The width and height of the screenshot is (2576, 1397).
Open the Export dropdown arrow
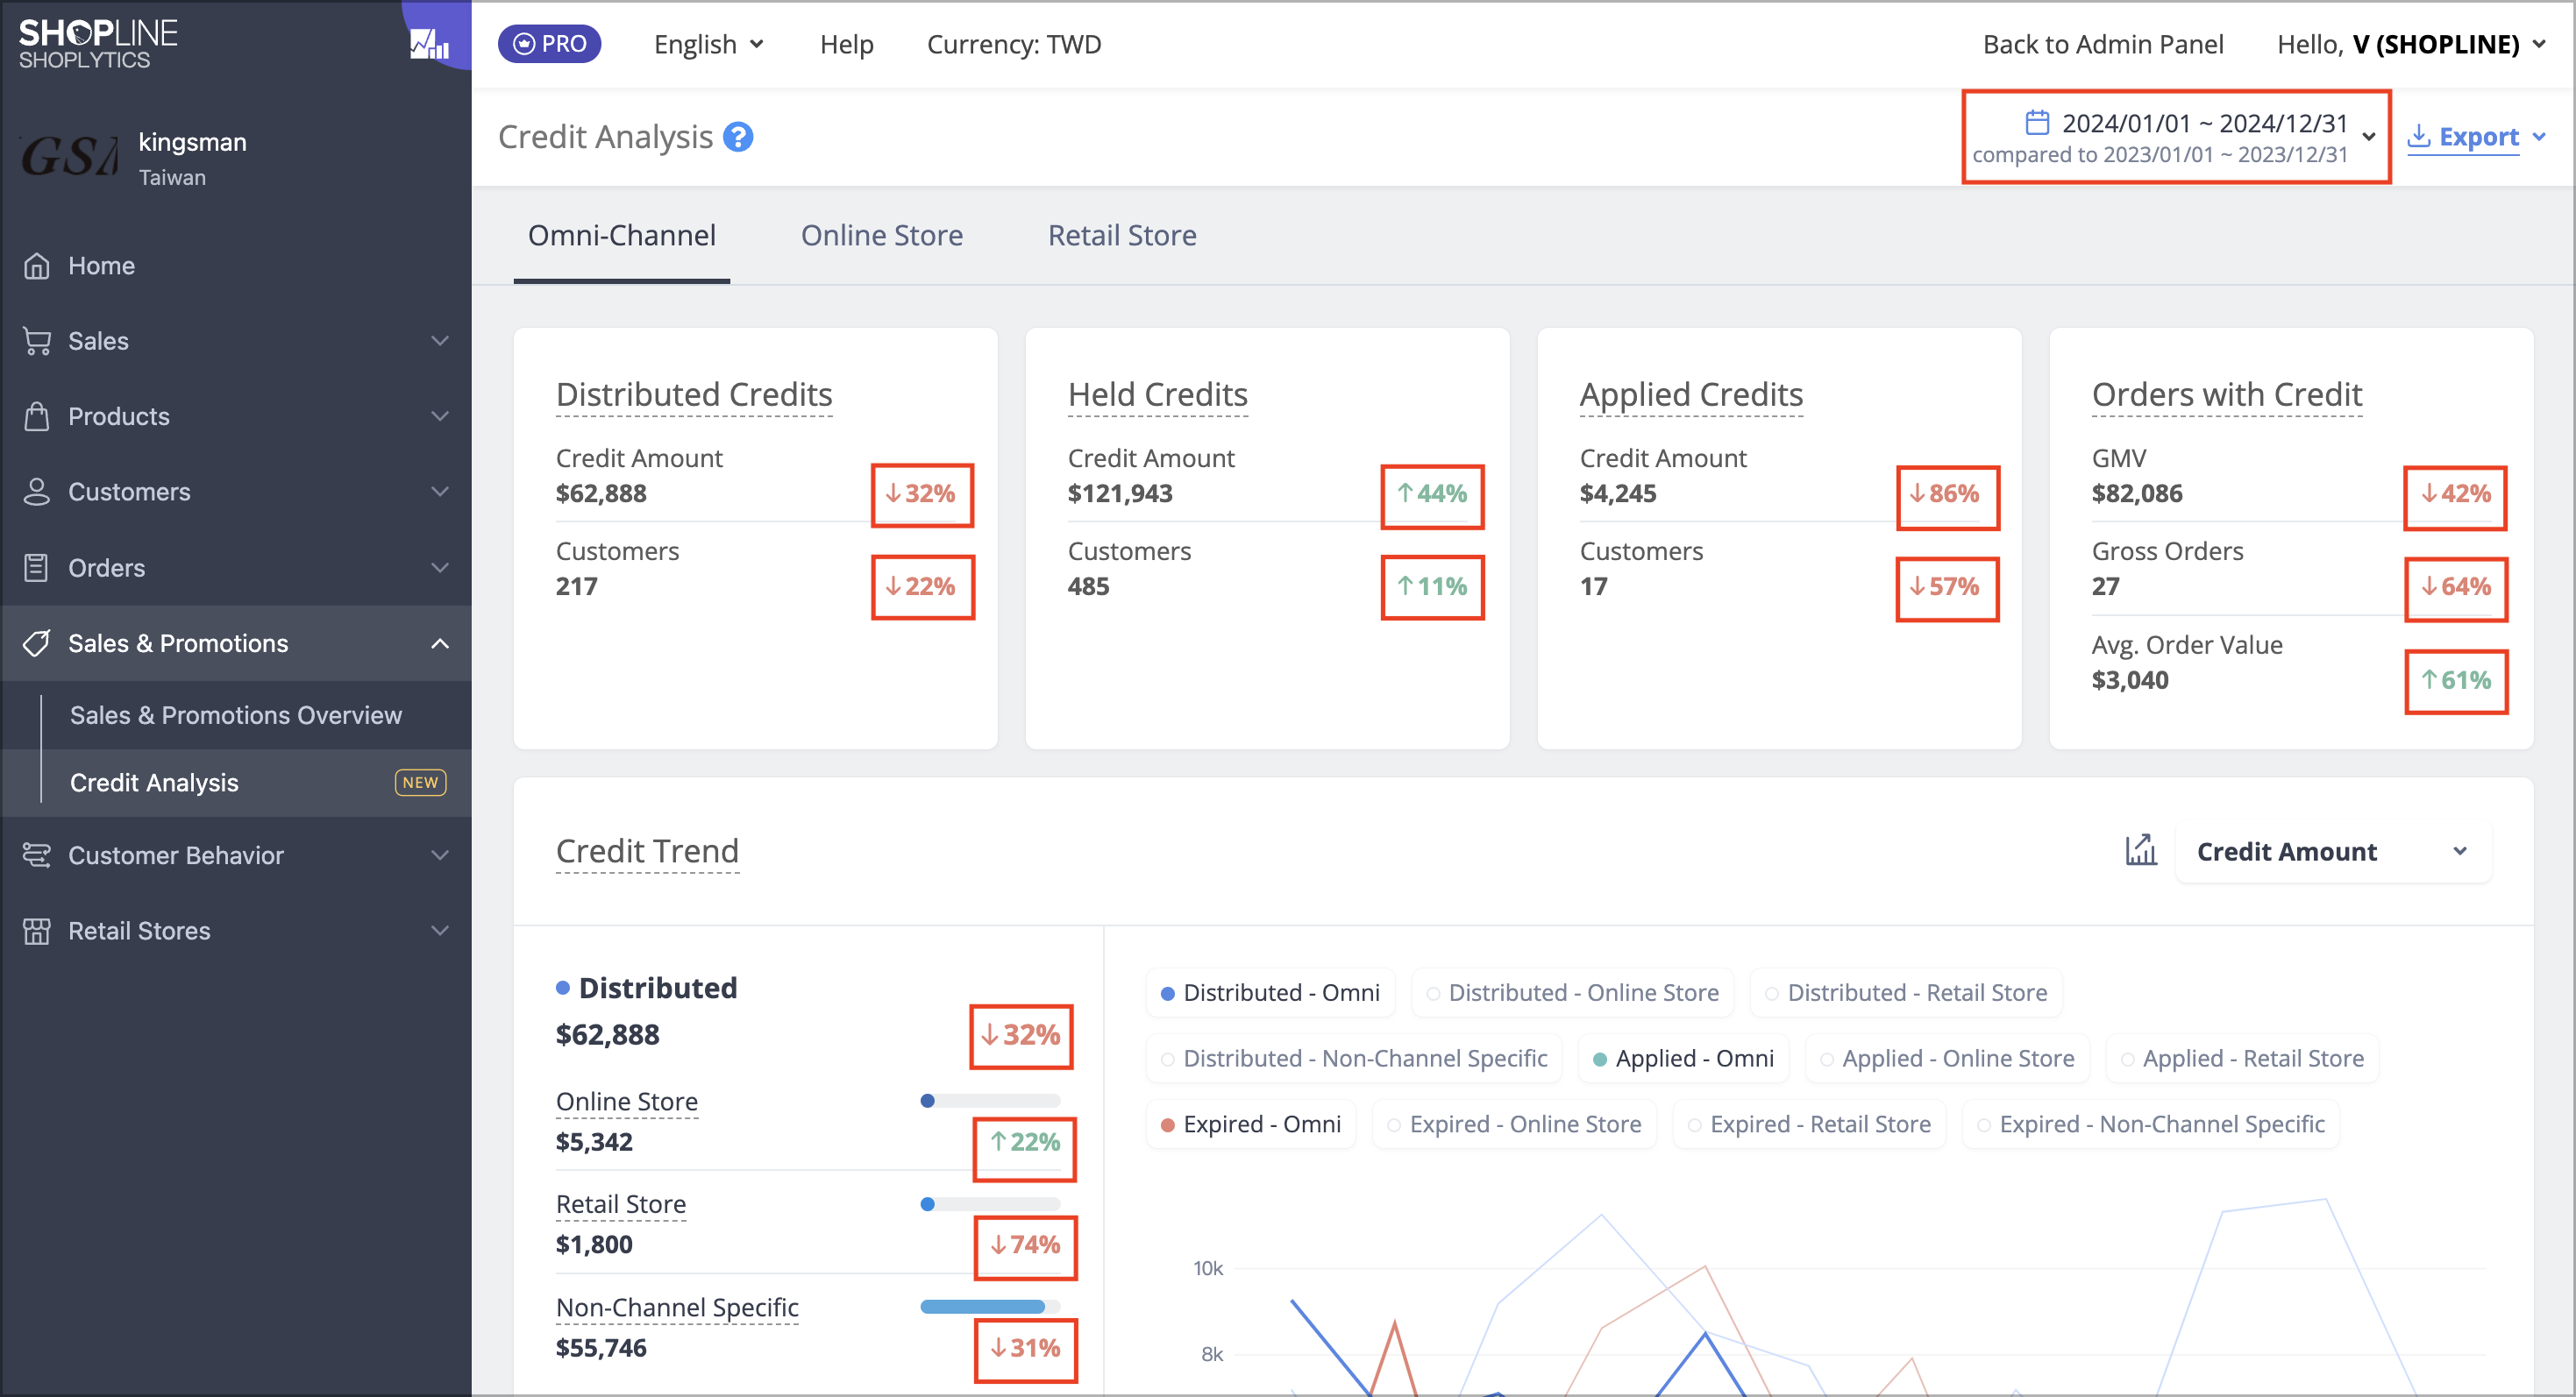2539,137
